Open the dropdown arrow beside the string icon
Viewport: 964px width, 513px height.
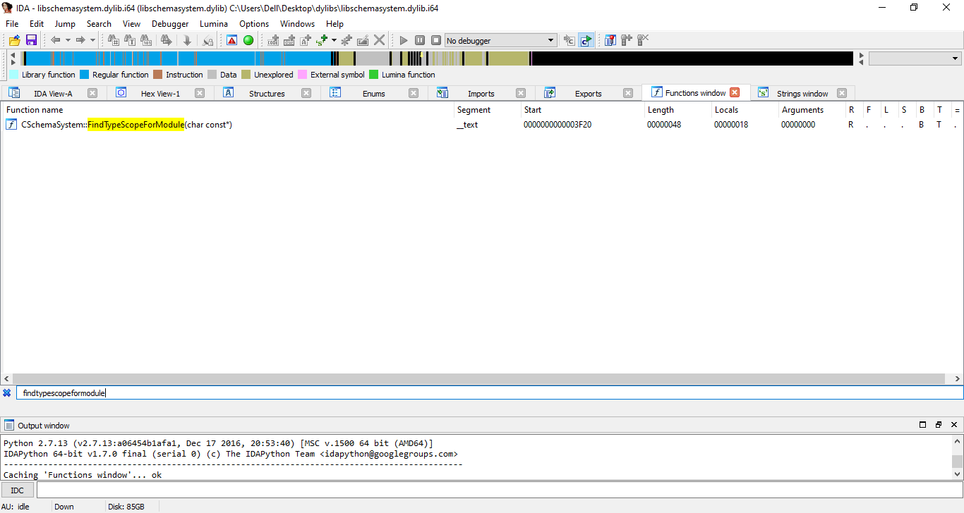click(x=335, y=40)
